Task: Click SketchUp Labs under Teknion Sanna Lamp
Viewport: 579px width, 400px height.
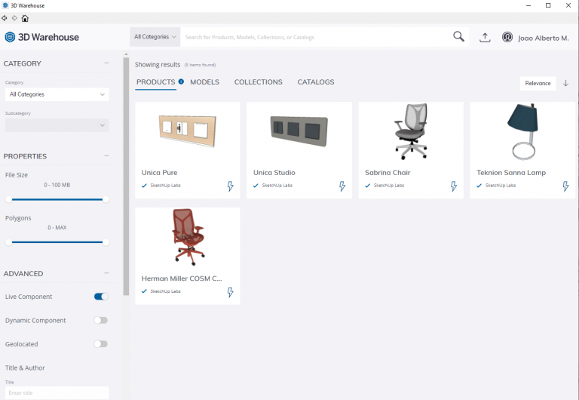Action: [x=501, y=186]
